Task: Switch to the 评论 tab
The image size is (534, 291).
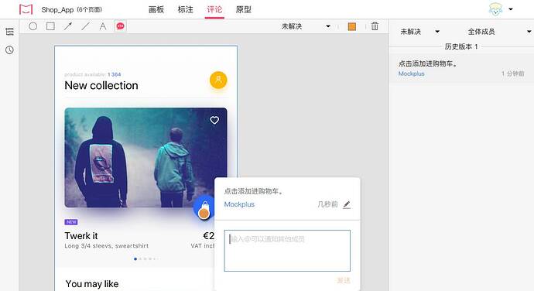Action: point(214,9)
